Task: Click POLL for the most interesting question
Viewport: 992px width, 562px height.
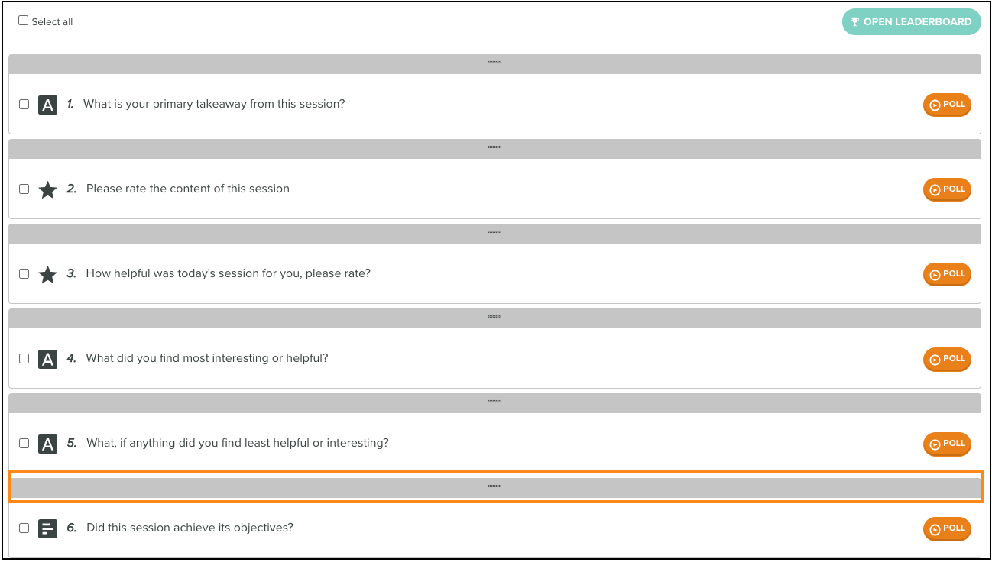Action: click(x=947, y=359)
